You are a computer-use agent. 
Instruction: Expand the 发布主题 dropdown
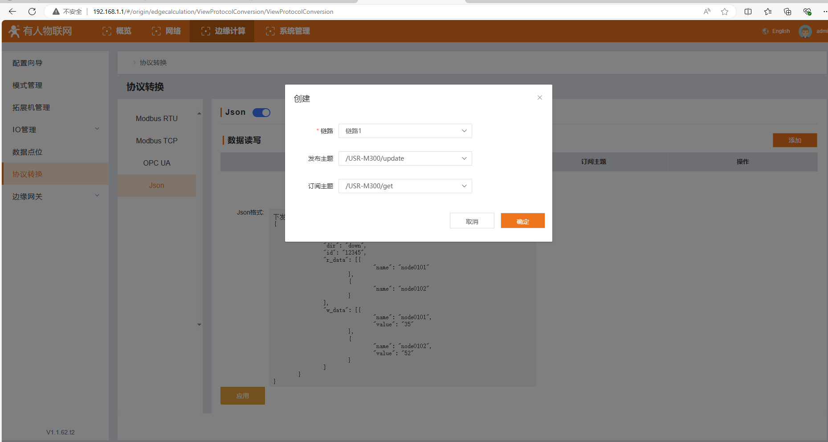tap(405, 158)
